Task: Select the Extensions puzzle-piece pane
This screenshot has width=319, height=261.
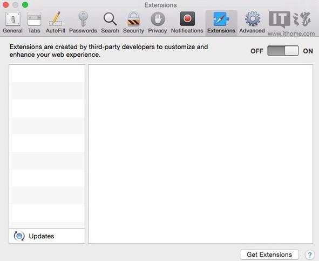Action: click(221, 23)
